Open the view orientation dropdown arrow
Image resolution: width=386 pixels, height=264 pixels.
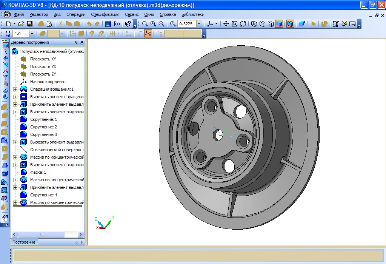[x=216, y=24]
